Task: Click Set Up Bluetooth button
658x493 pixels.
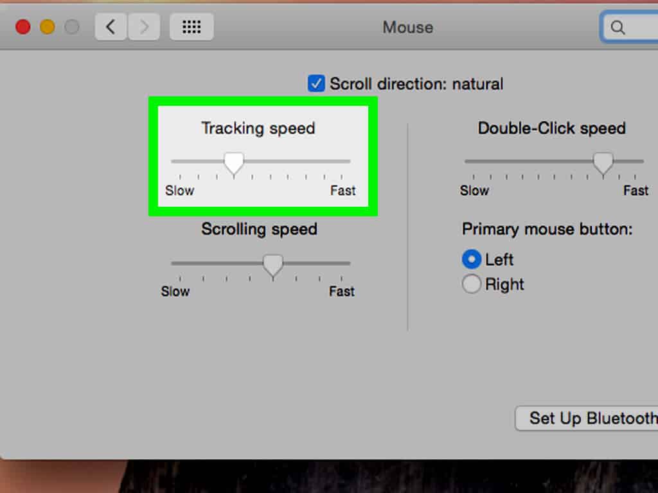Action: click(x=587, y=418)
